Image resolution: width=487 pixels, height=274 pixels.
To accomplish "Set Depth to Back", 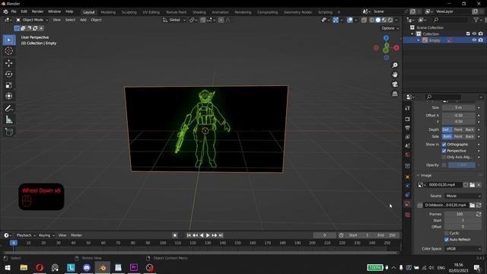I will pyautogui.click(x=469, y=129).
